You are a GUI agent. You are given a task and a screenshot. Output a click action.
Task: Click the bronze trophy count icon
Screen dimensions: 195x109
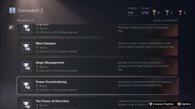pos(180,13)
